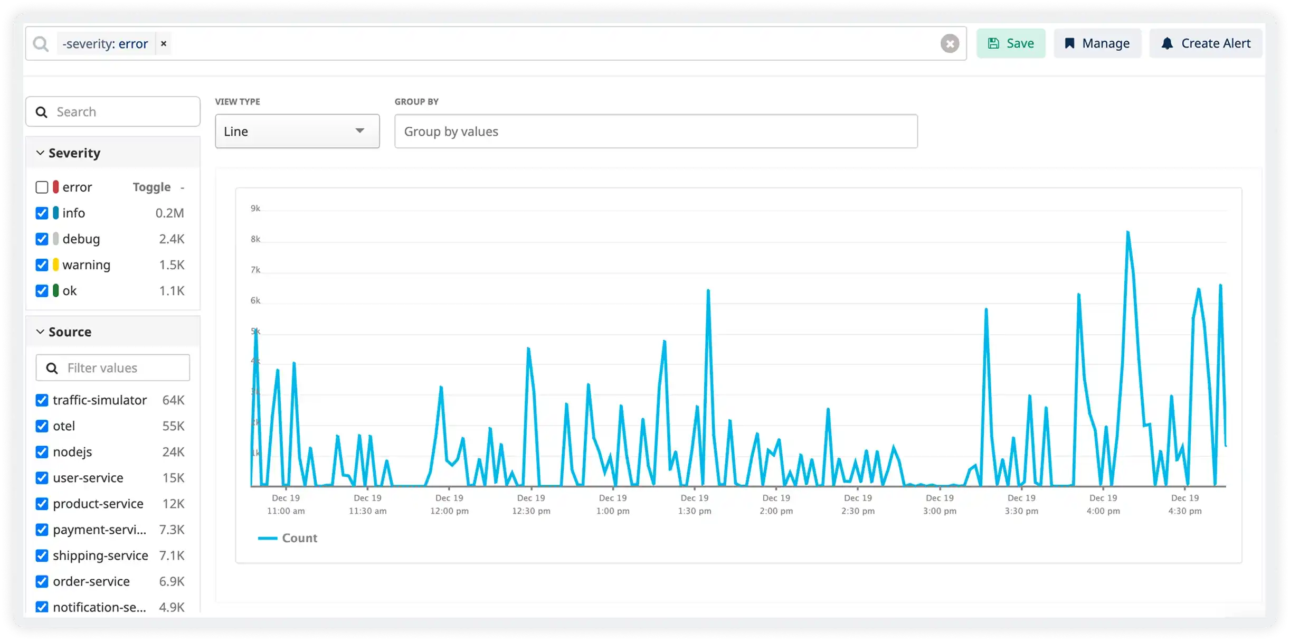Click the magnifier icon in the query bar

pos(40,43)
